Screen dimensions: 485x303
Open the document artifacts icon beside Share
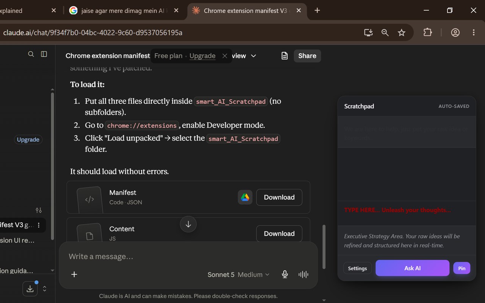pos(285,56)
